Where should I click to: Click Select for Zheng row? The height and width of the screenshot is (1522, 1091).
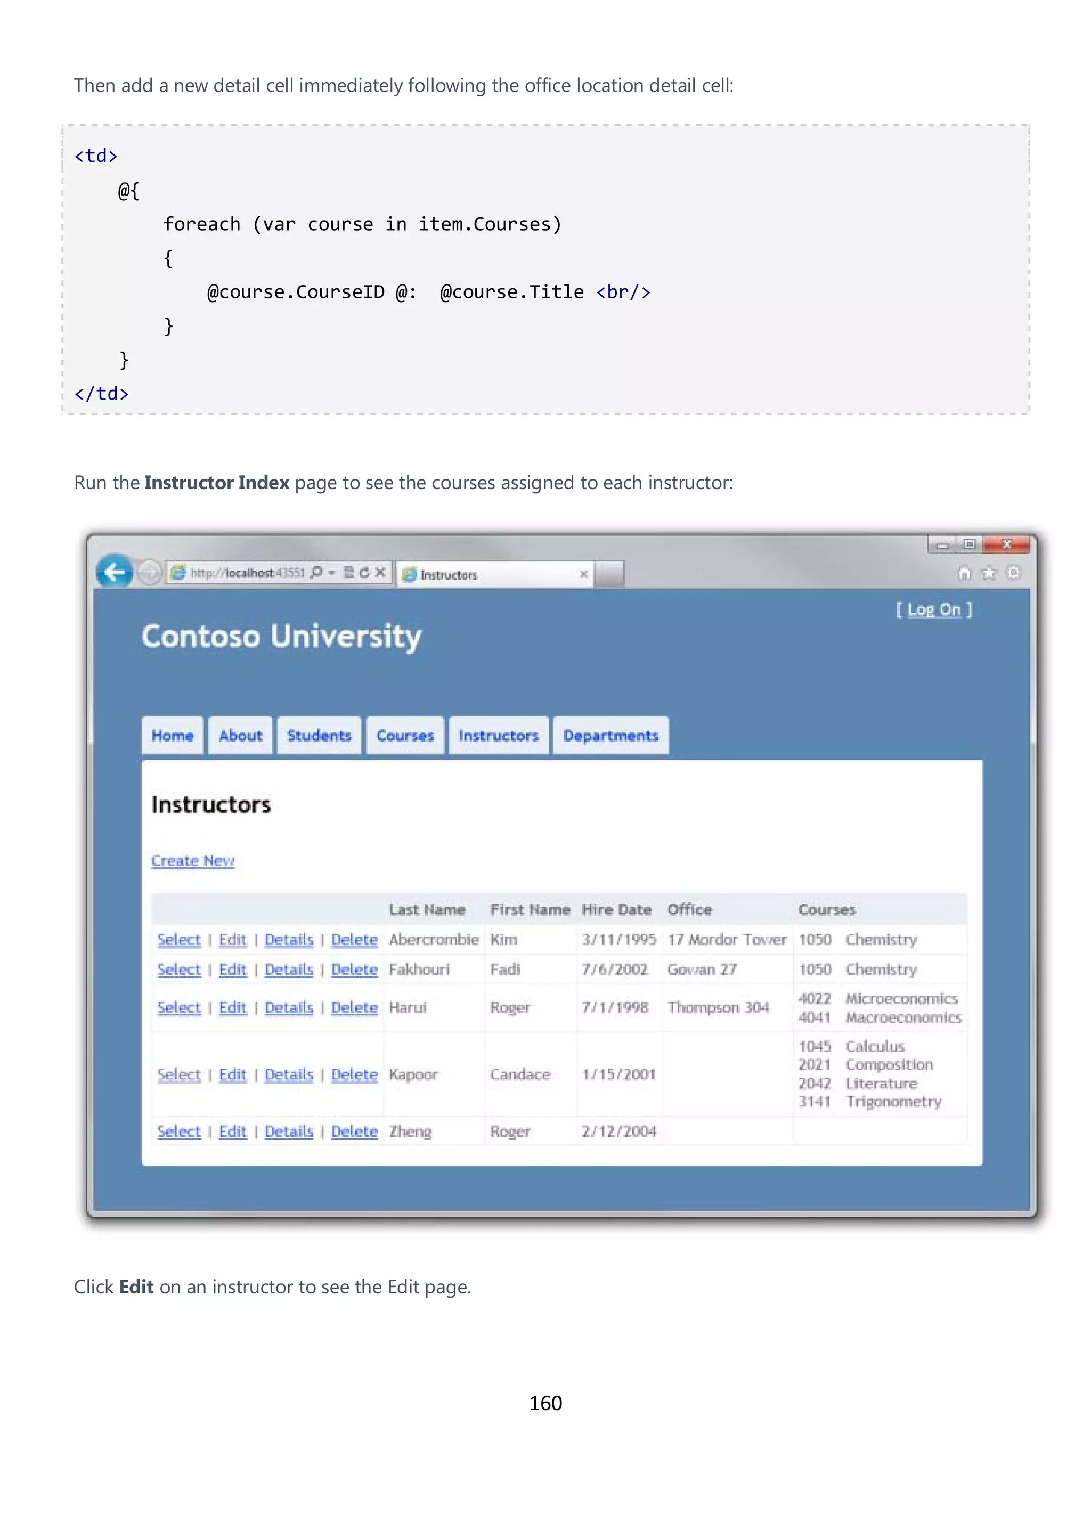(x=179, y=1131)
